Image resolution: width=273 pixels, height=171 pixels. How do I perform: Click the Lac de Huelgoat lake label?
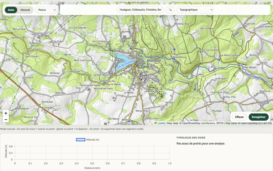126,64
